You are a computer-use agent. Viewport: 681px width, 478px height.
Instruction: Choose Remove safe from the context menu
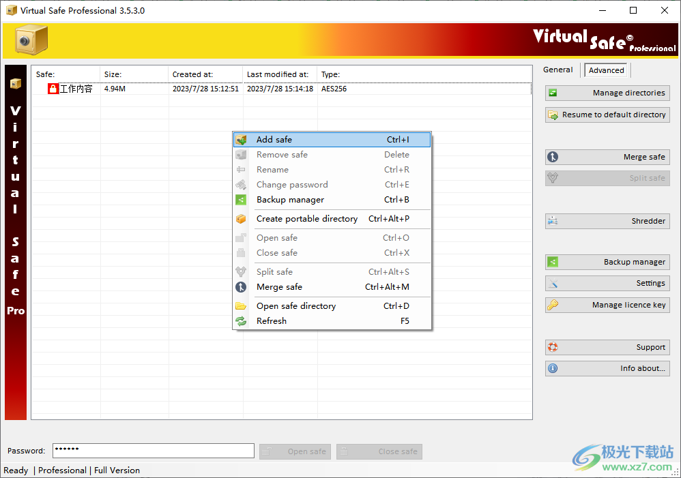pos(332,155)
